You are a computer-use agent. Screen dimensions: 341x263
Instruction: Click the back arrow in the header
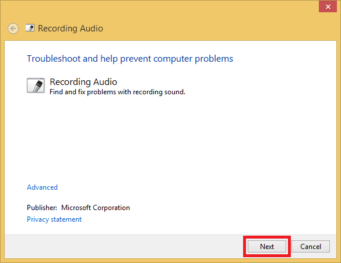pos(13,29)
